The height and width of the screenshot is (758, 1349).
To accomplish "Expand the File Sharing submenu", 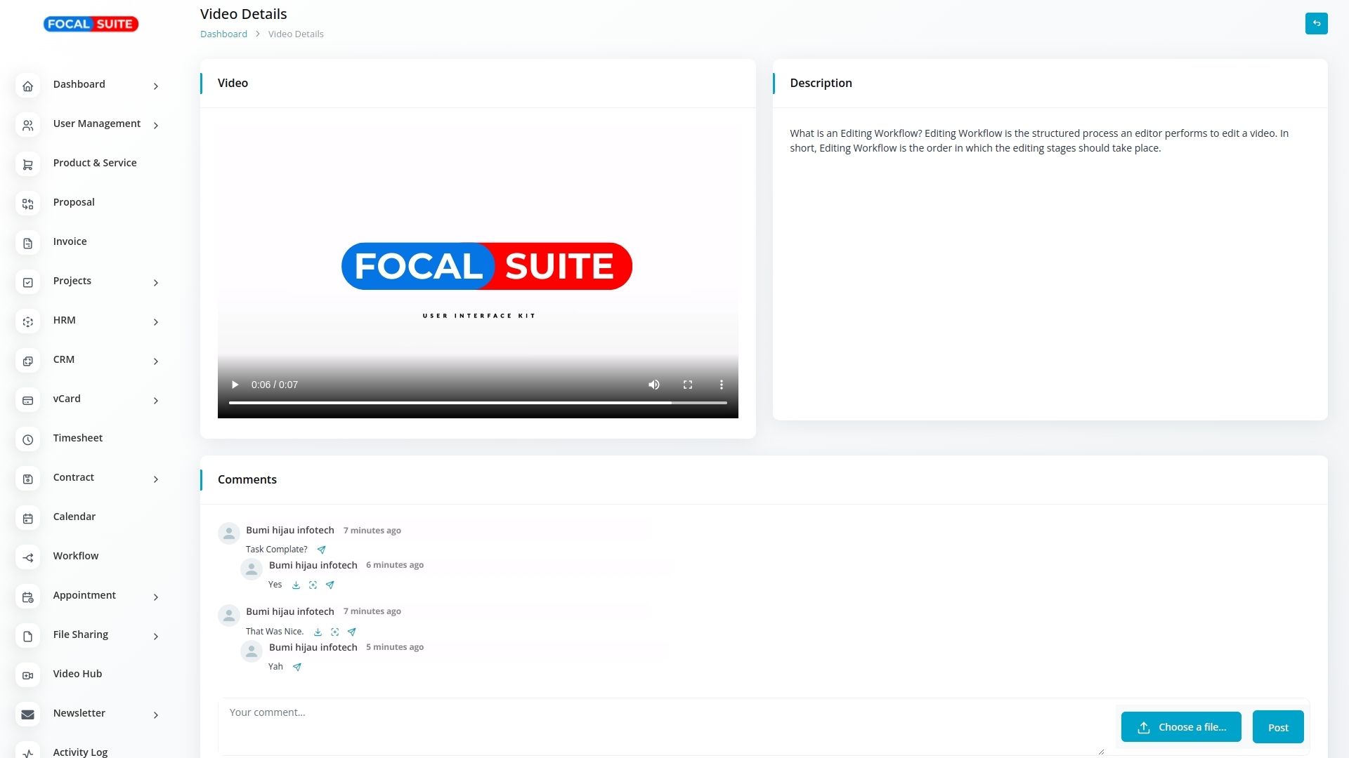I will (x=81, y=635).
